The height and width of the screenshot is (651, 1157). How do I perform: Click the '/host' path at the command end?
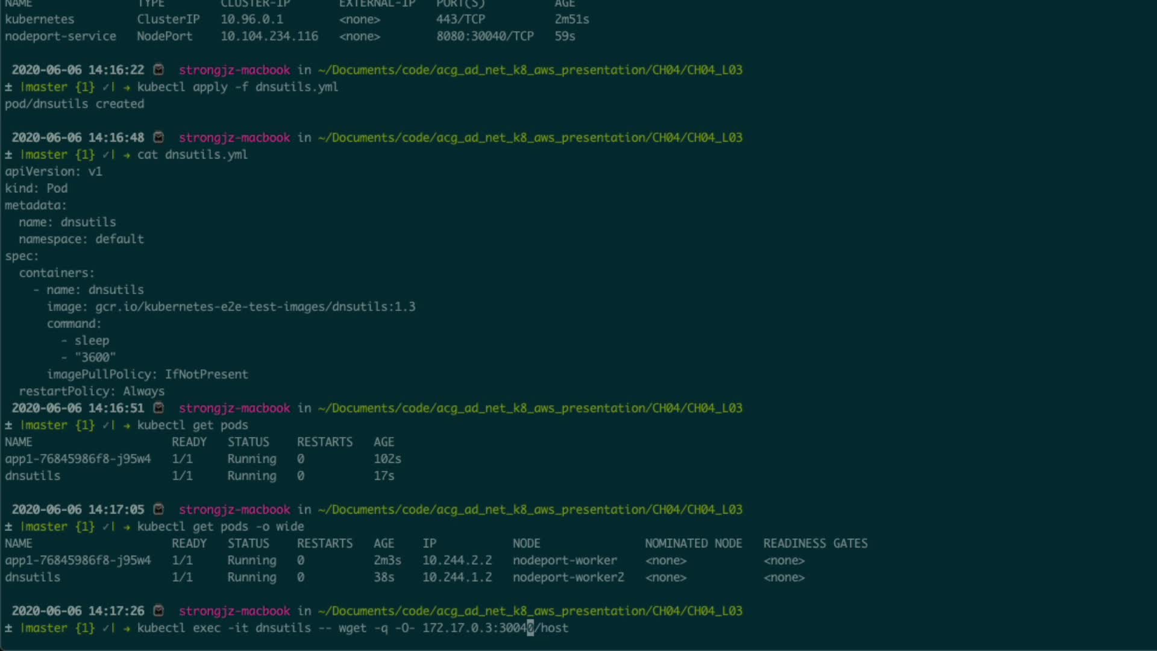pyautogui.click(x=553, y=627)
